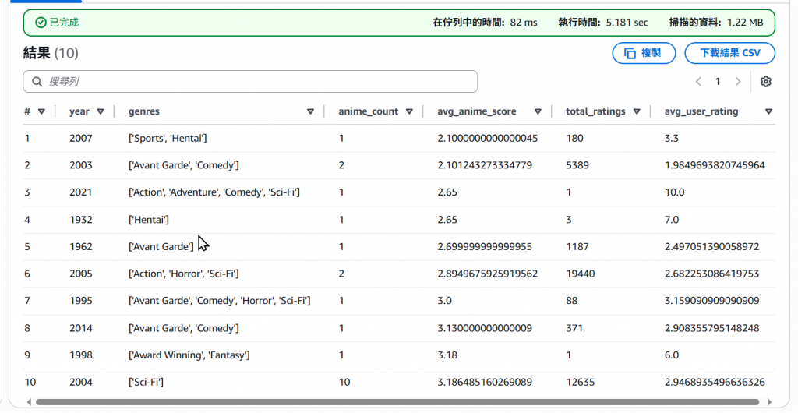Focus the 搜尋列 search field
Viewport: 798px width, 413px height.
pyautogui.click(x=250, y=81)
